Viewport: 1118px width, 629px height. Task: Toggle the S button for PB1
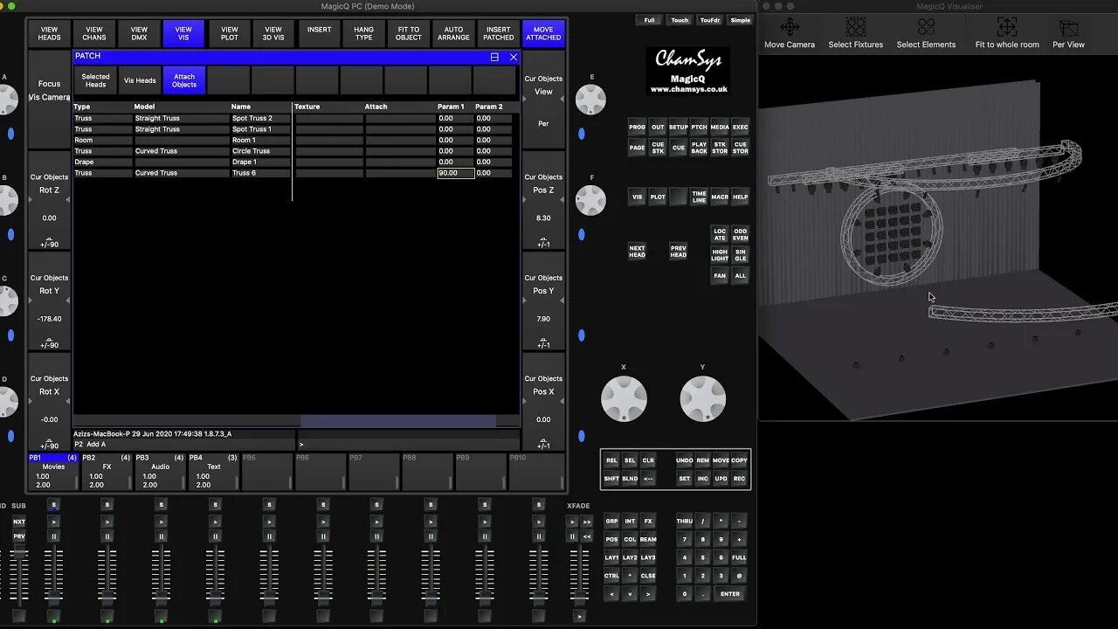(53, 505)
